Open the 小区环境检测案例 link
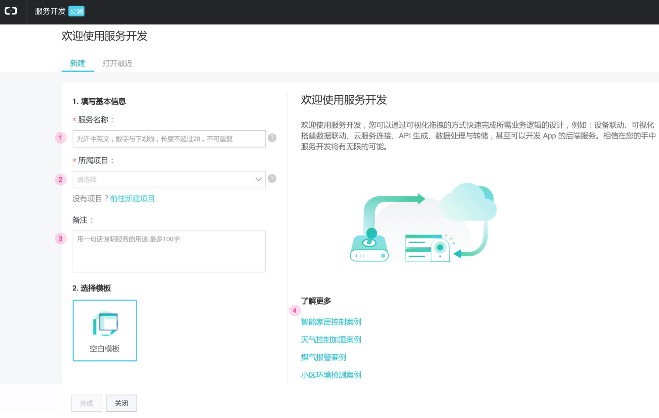Image resolution: width=659 pixels, height=418 pixels. (331, 375)
